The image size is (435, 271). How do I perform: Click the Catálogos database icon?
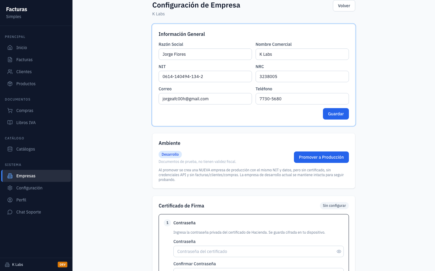pyautogui.click(x=10, y=149)
